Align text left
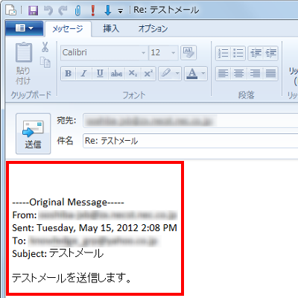This screenshot has height=298, width=298. click(x=223, y=74)
